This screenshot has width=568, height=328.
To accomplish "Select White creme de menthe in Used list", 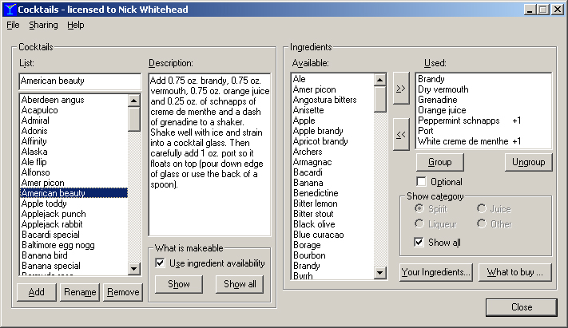I will click(483, 141).
